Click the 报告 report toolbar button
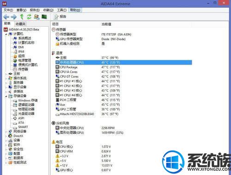The height and width of the screenshot is (175, 231). point(60,17)
